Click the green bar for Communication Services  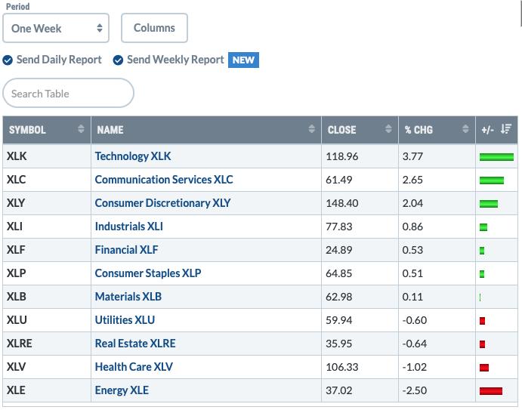click(x=492, y=180)
